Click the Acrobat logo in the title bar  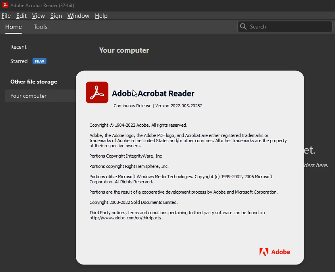coord(5,5)
